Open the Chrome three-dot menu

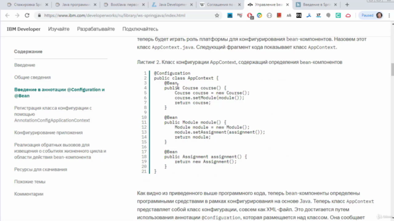coord(389,15)
